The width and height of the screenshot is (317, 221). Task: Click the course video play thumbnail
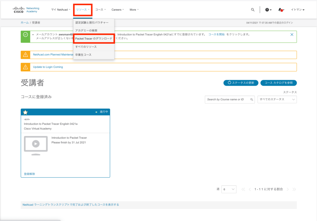click(36, 145)
